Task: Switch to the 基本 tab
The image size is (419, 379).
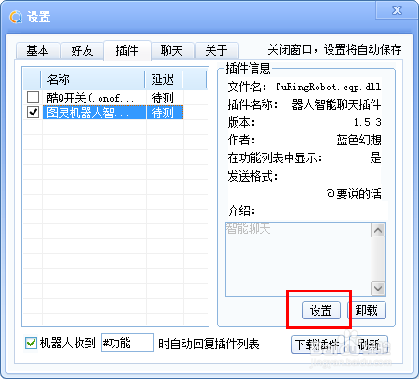Action: pyautogui.click(x=37, y=50)
